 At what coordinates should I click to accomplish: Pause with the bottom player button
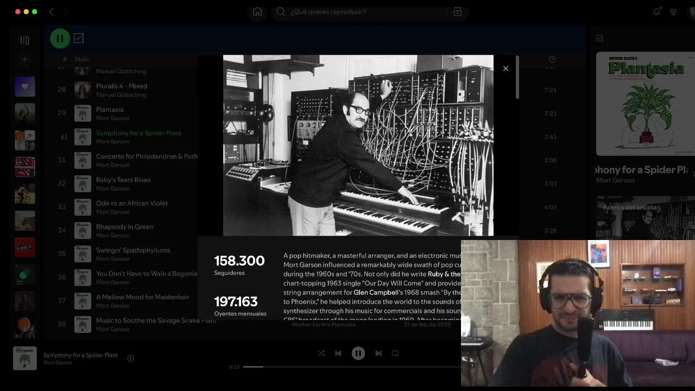click(x=358, y=353)
